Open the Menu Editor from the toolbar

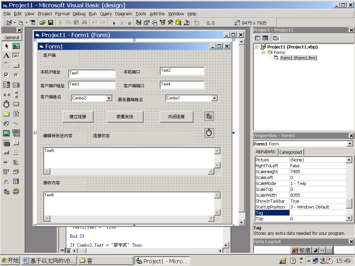33,23
